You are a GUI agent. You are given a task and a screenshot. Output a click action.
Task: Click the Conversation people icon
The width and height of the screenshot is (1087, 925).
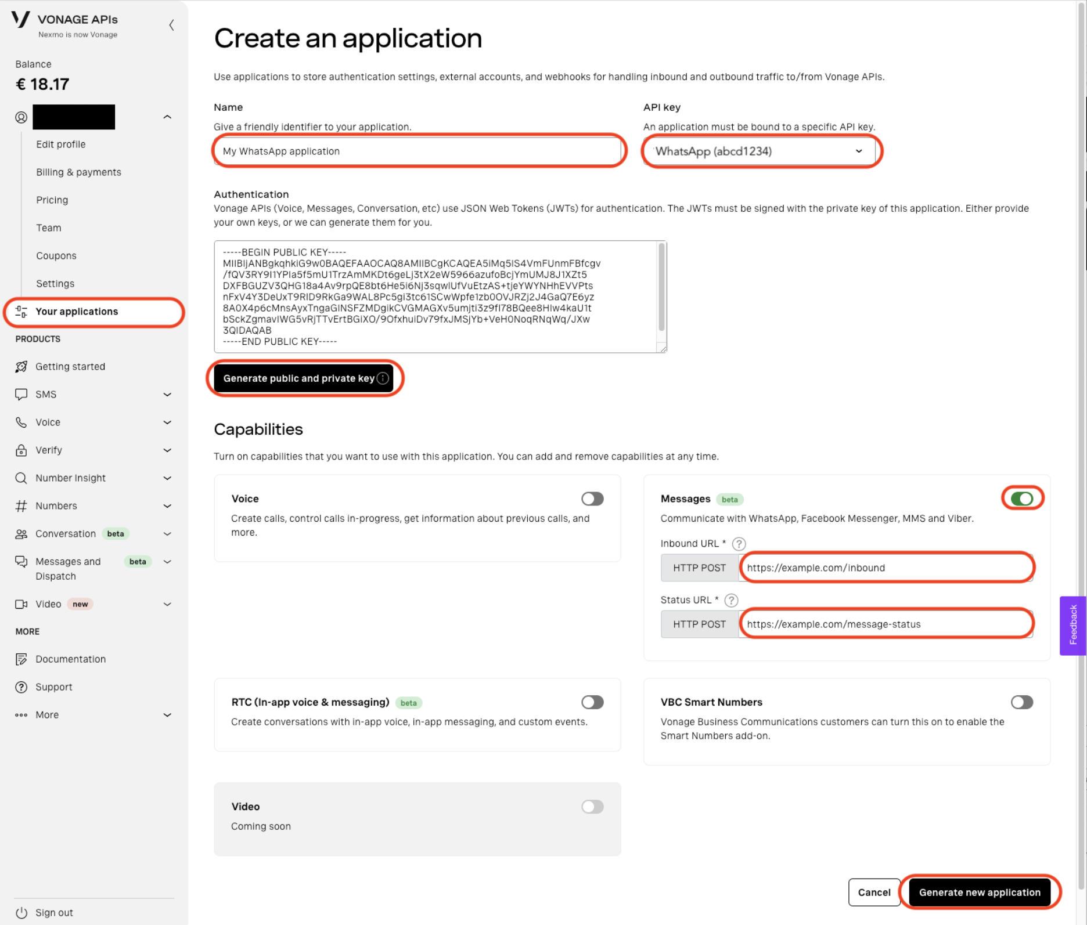(21, 534)
